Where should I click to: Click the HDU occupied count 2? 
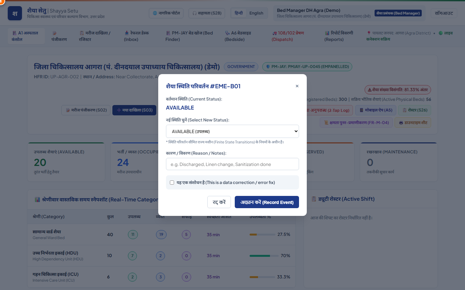pyautogui.click(x=160, y=256)
